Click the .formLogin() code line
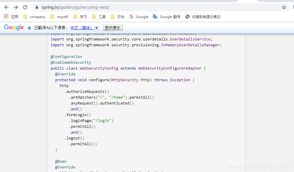Screen dimensions: 294x172 78,115
